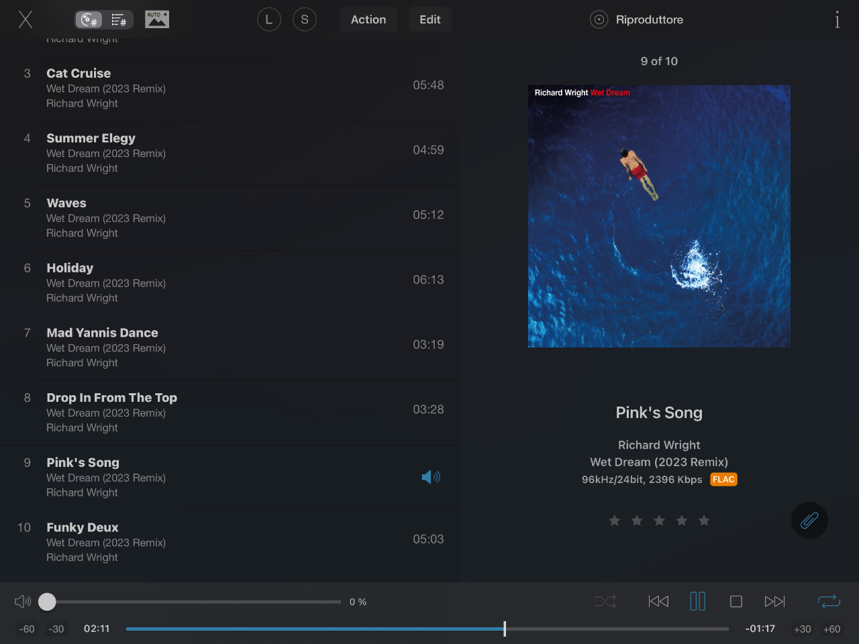The width and height of the screenshot is (859, 644).
Task: Switch to album disc numbering view
Action: point(89,20)
